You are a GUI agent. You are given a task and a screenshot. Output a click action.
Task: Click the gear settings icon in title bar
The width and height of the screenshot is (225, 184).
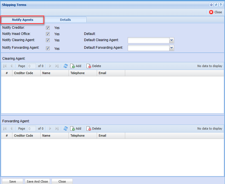(211, 5)
